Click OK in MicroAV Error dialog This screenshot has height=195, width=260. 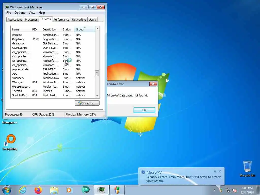(x=144, y=110)
